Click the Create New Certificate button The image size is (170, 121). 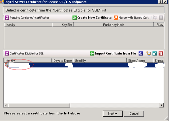coord(92,18)
